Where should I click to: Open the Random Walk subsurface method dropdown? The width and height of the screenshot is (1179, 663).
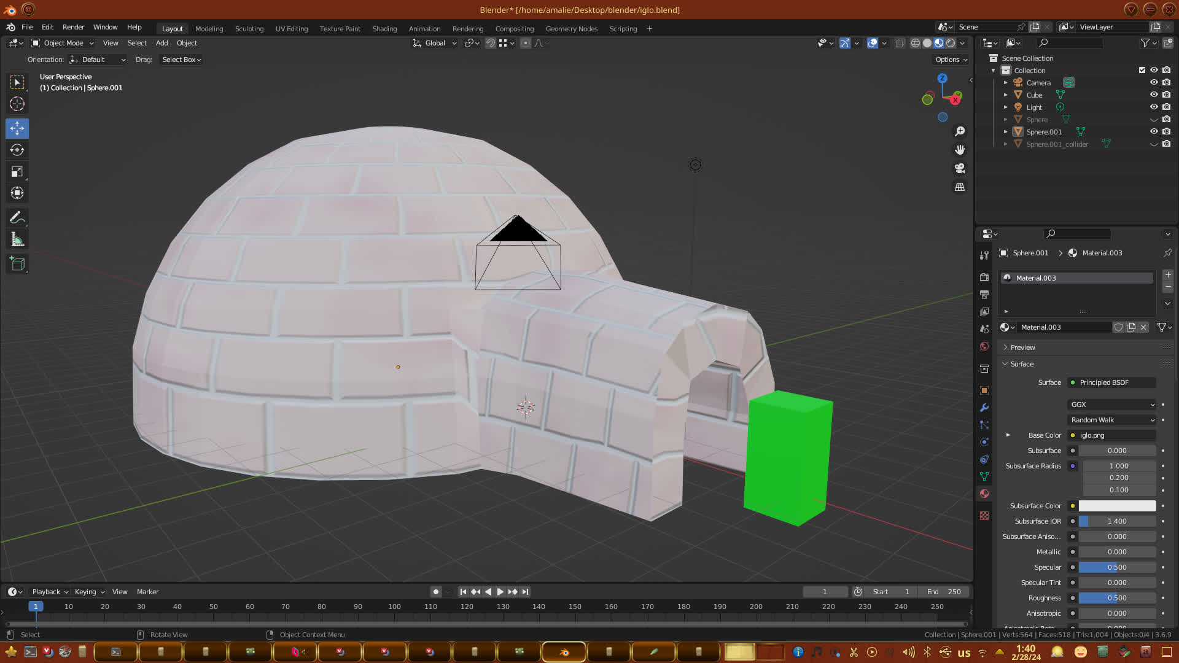pos(1112,420)
